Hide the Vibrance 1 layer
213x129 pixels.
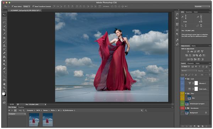coord(182,83)
